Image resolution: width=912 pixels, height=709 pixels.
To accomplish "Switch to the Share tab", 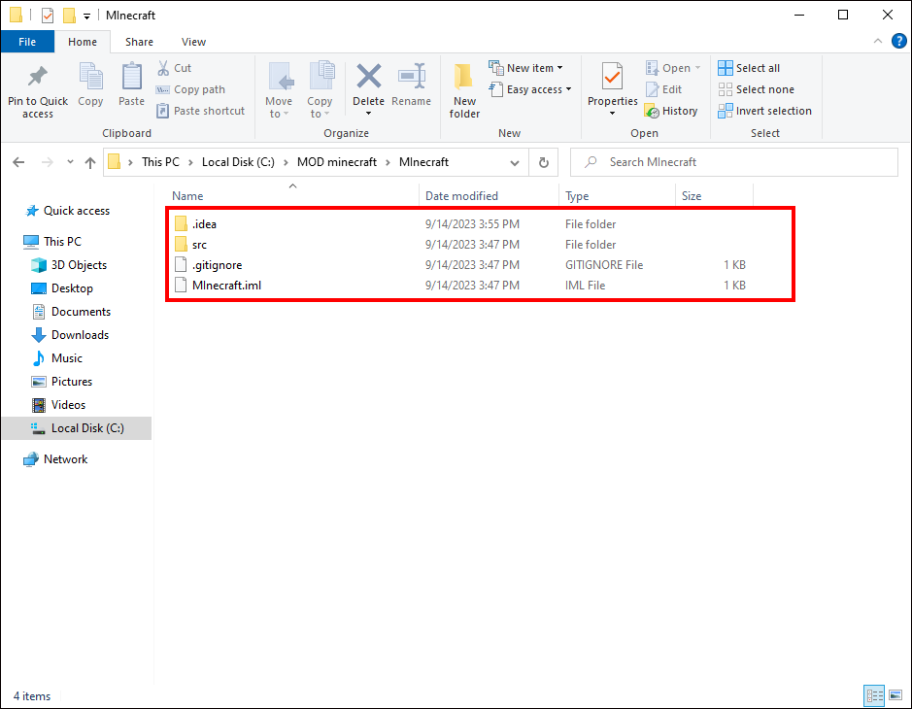I will (139, 42).
